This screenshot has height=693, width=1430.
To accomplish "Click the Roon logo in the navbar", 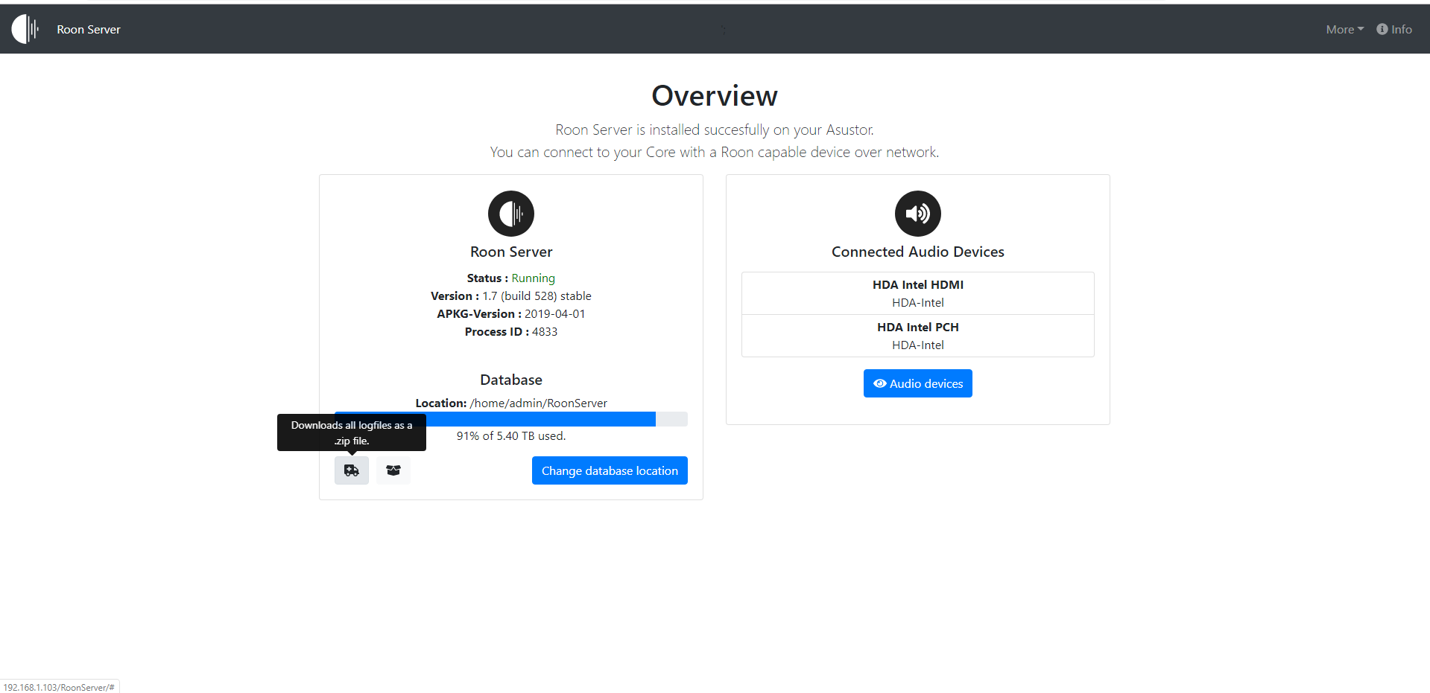I will click(x=25, y=29).
